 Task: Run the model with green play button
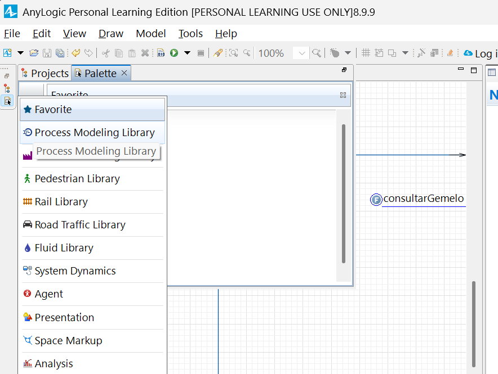click(x=174, y=53)
